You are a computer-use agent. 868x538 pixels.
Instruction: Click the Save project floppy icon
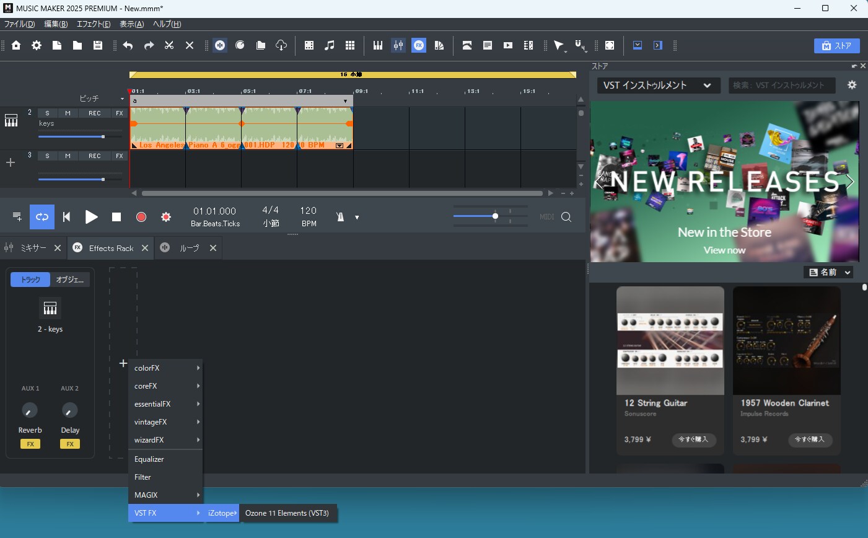click(x=97, y=45)
